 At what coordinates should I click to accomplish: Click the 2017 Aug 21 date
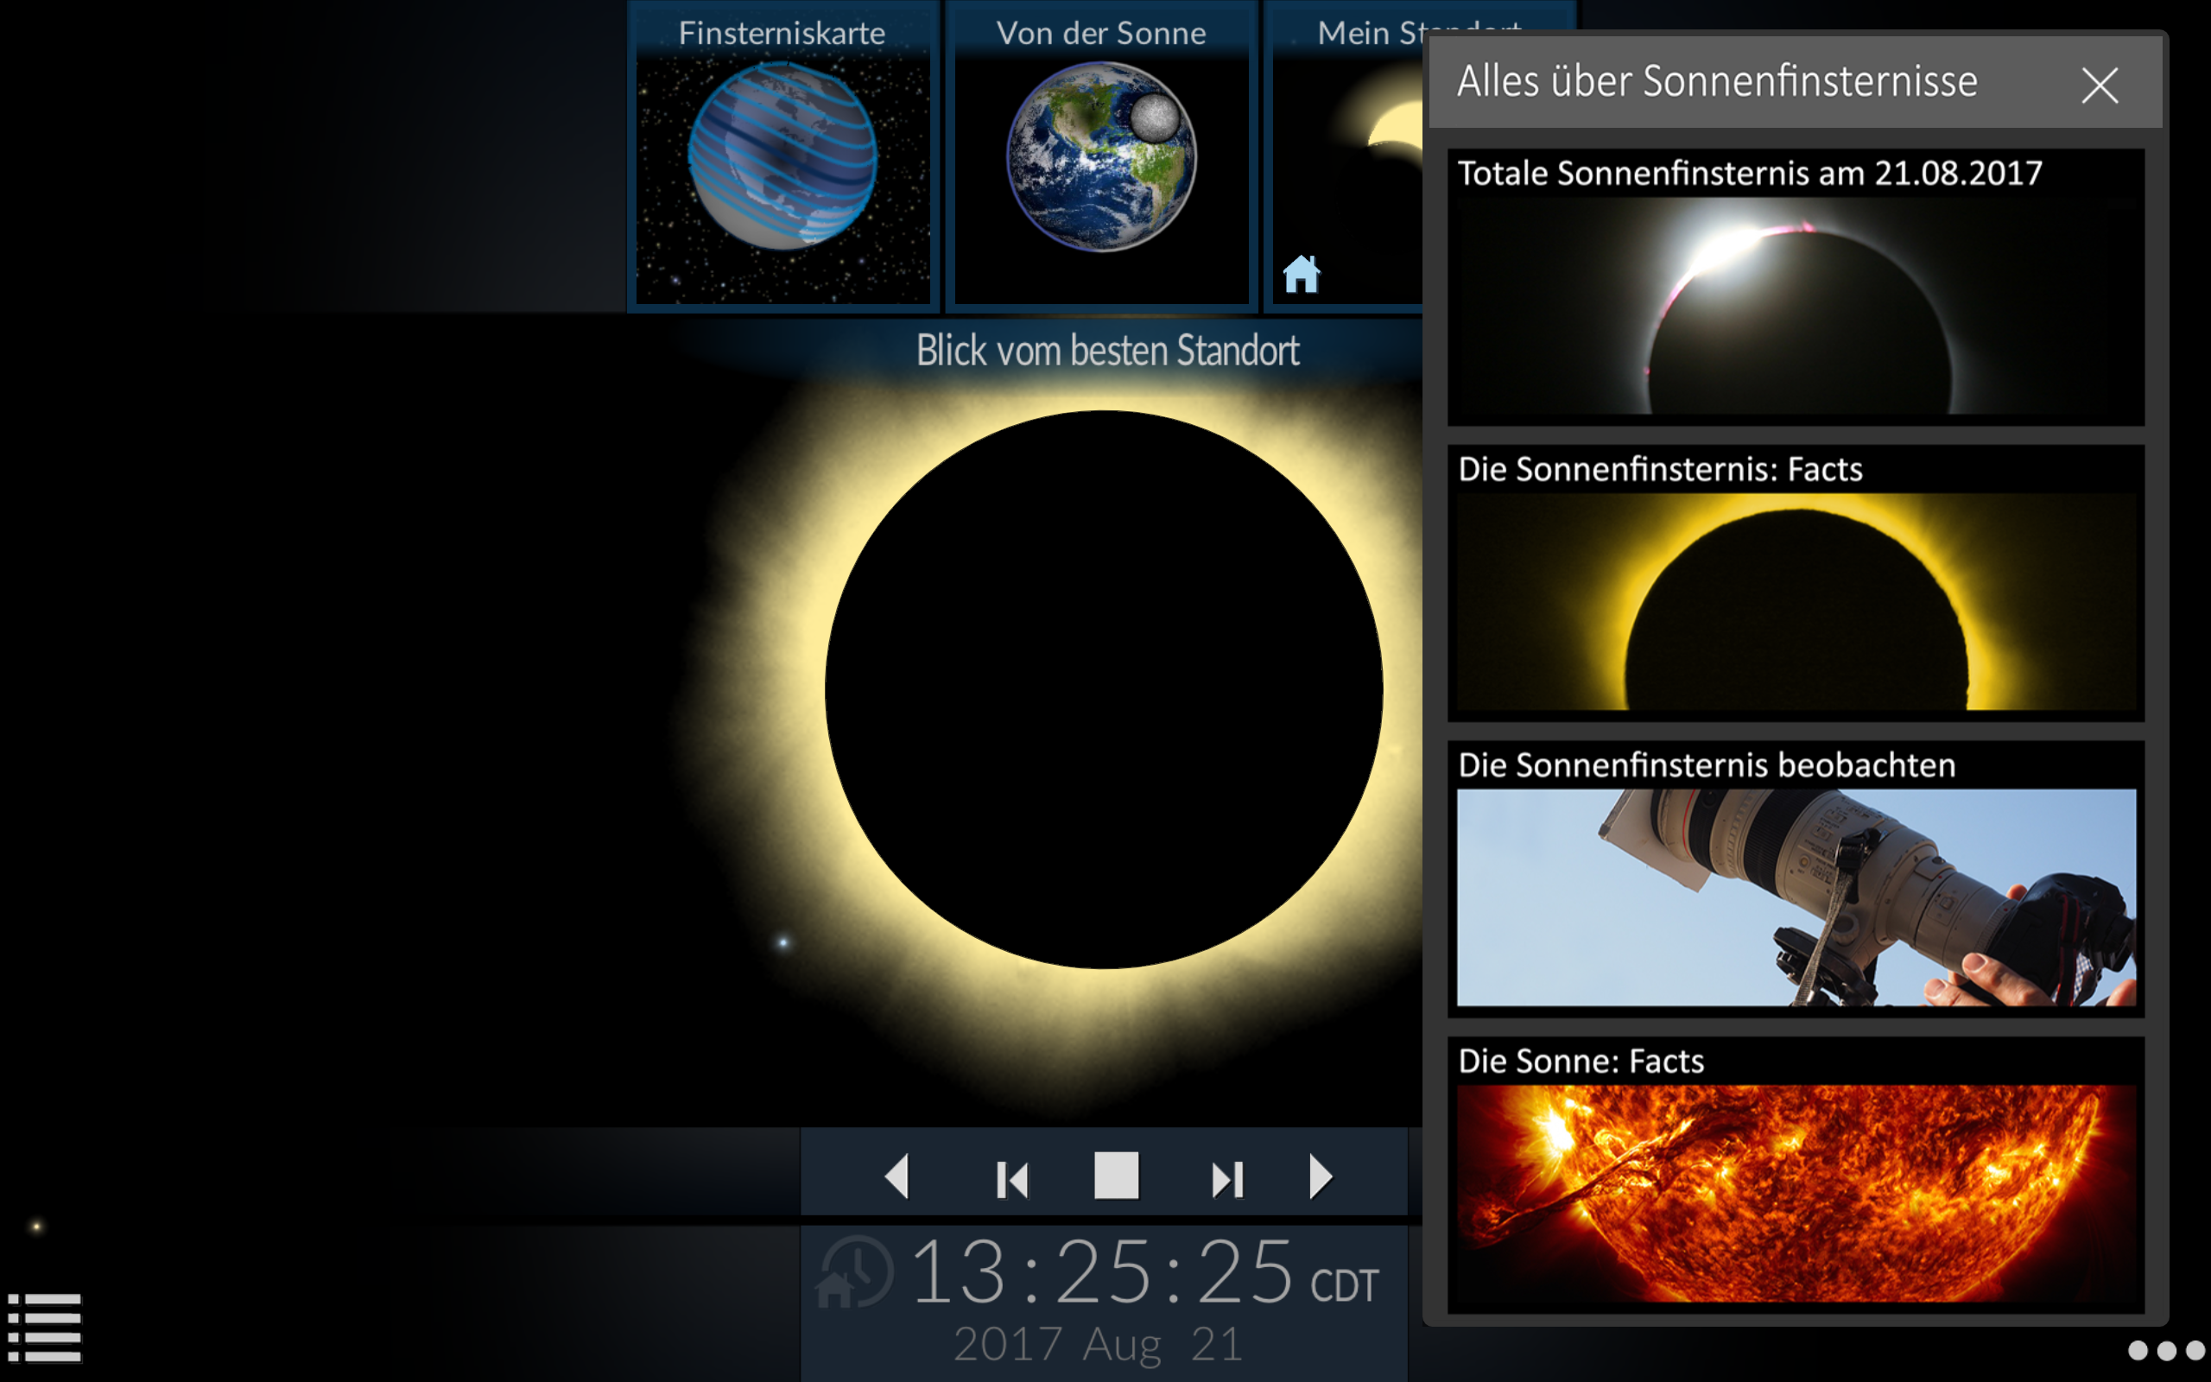pos(1099,1345)
